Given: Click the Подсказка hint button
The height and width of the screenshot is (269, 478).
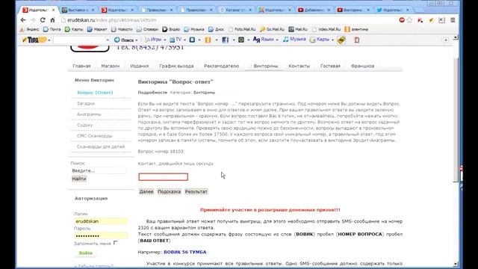Looking at the screenshot, I should tap(170, 191).
